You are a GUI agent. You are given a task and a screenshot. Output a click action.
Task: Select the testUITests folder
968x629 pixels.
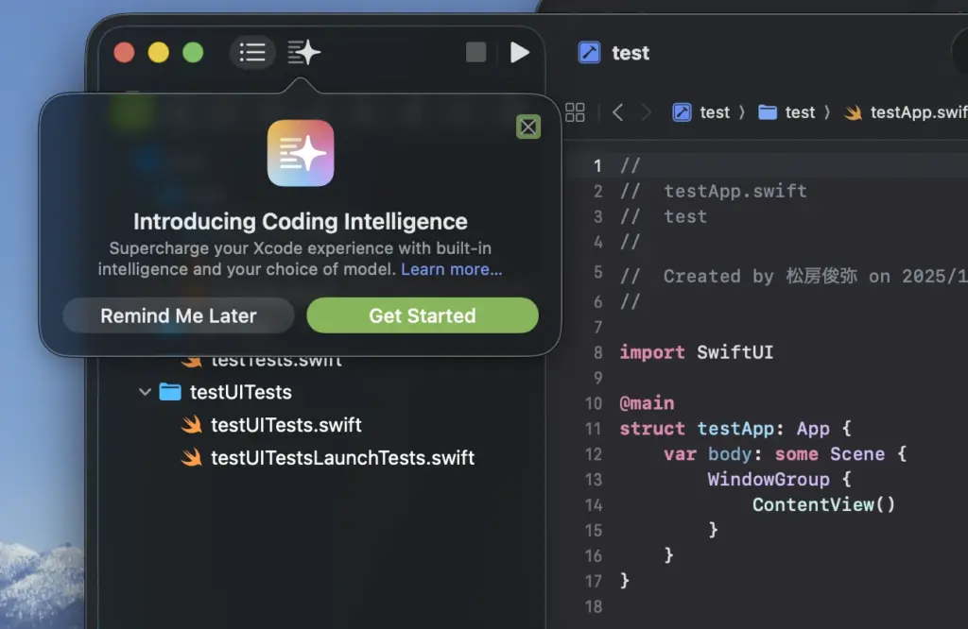tap(240, 392)
